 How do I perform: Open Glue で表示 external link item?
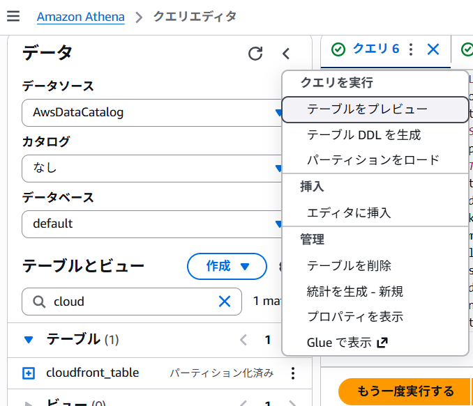pyautogui.click(x=347, y=343)
